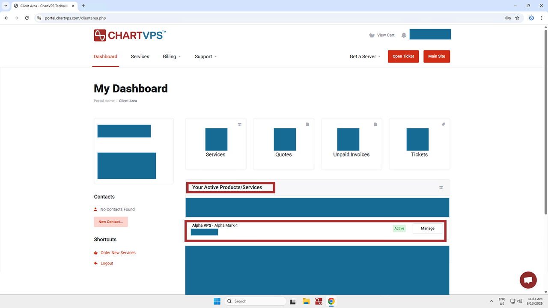Bookmark this page with star icon
Viewport: 548px width, 308px height.
coord(517,18)
